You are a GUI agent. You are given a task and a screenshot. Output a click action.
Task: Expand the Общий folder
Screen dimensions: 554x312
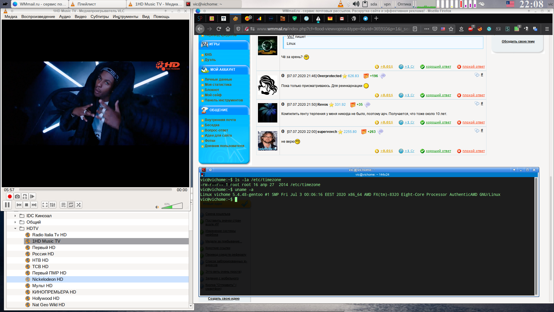pyautogui.click(x=15, y=222)
